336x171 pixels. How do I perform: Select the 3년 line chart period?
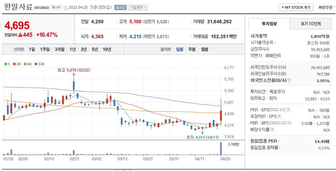click(84, 50)
